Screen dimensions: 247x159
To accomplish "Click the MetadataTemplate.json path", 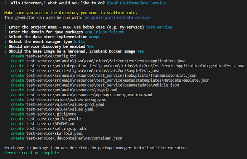I will point(118,80).
